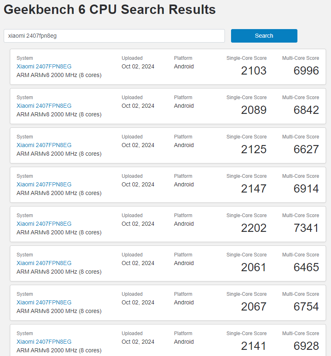The height and width of the screenshot is (356, 331).
Task: Open Xiaomi 2407FPN8EG link with 2141 single-core
Action: click(x=44, y=342)
